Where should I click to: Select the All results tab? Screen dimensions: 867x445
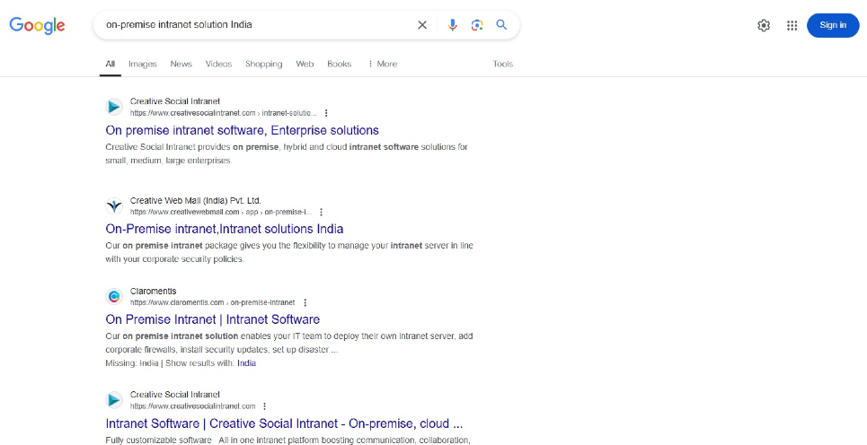click(111, 64)
